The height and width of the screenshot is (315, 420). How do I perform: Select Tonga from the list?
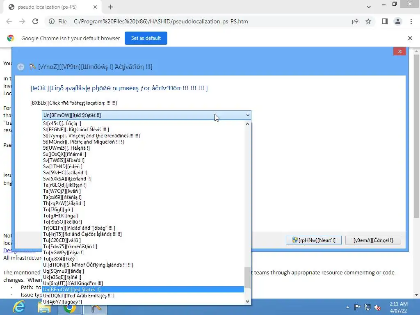143,216
